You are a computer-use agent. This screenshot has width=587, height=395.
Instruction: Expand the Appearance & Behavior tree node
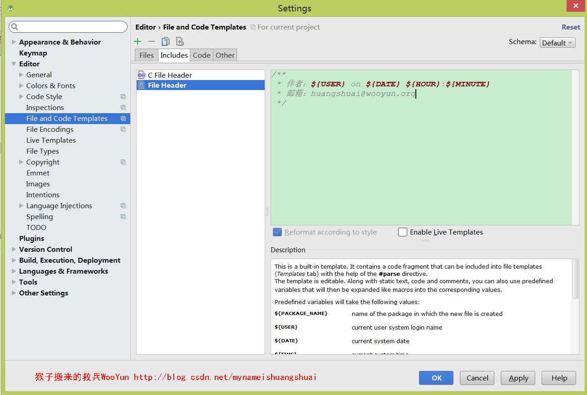point(14,42)
